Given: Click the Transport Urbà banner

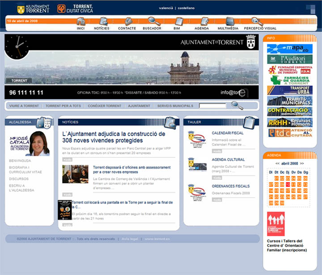Looking at the screenshot, I should pyautogui.click(x=290, y=90).
